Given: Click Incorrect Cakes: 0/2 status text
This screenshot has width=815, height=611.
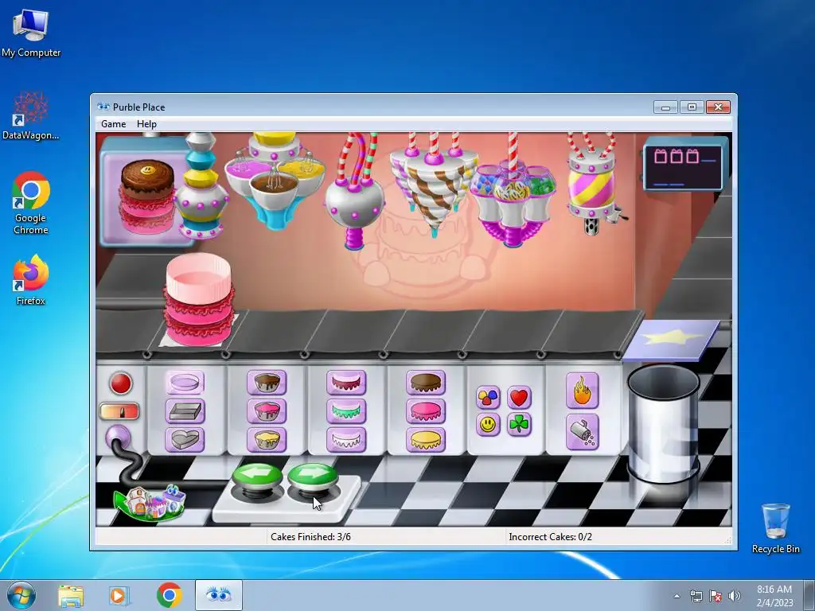Looking at the screenshot, I should pyautogui.click(x=551, y=537).
